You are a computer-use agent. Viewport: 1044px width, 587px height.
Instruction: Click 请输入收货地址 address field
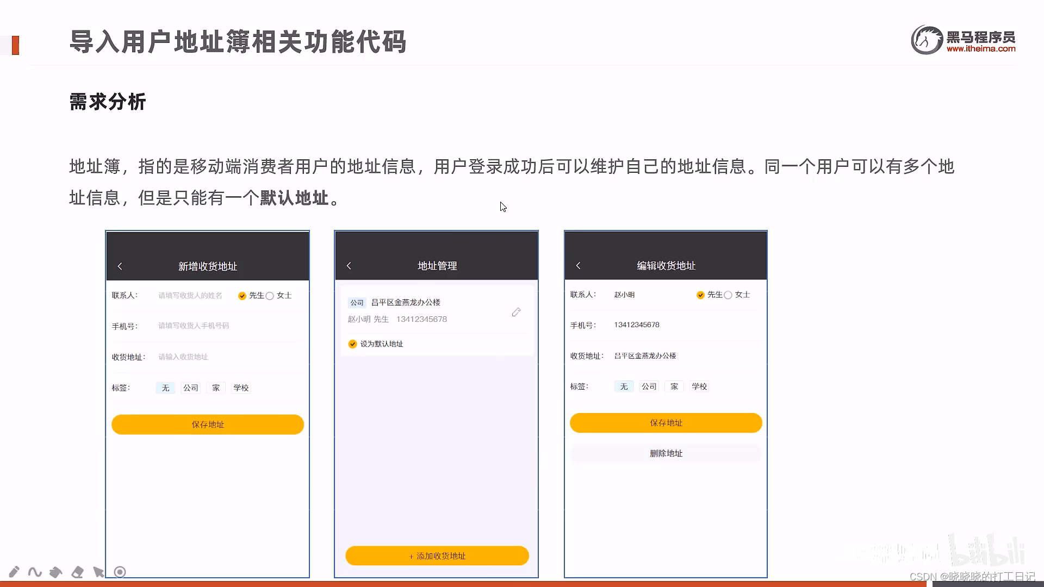pyautogui.click(x=183, y=357)
